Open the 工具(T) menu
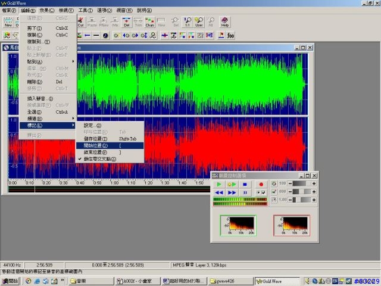 coord(85,11)
